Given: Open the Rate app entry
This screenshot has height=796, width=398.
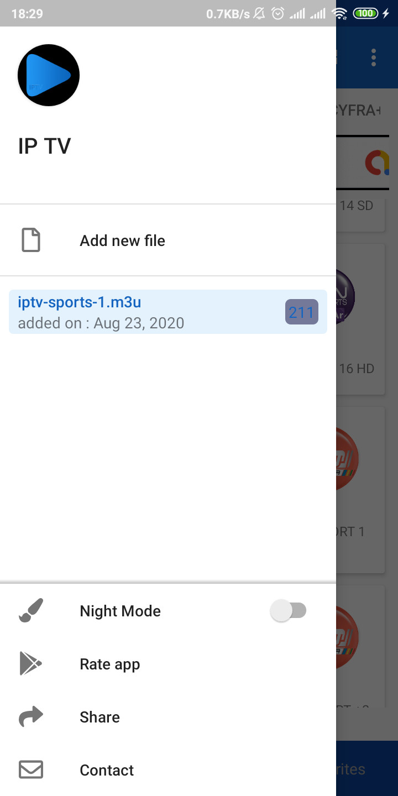Looking at the screenshot, I should tap(168, 664).
